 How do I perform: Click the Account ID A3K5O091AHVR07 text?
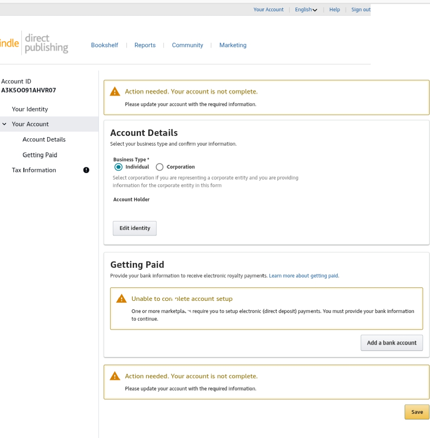[28, 90]
